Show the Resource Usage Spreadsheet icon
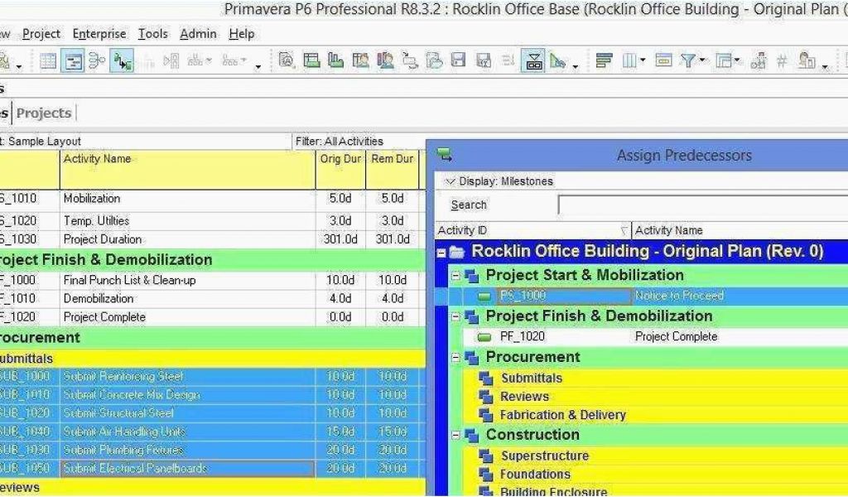This screenshot has height=497, width=848. pyautogui.click(x=361, y=60)
